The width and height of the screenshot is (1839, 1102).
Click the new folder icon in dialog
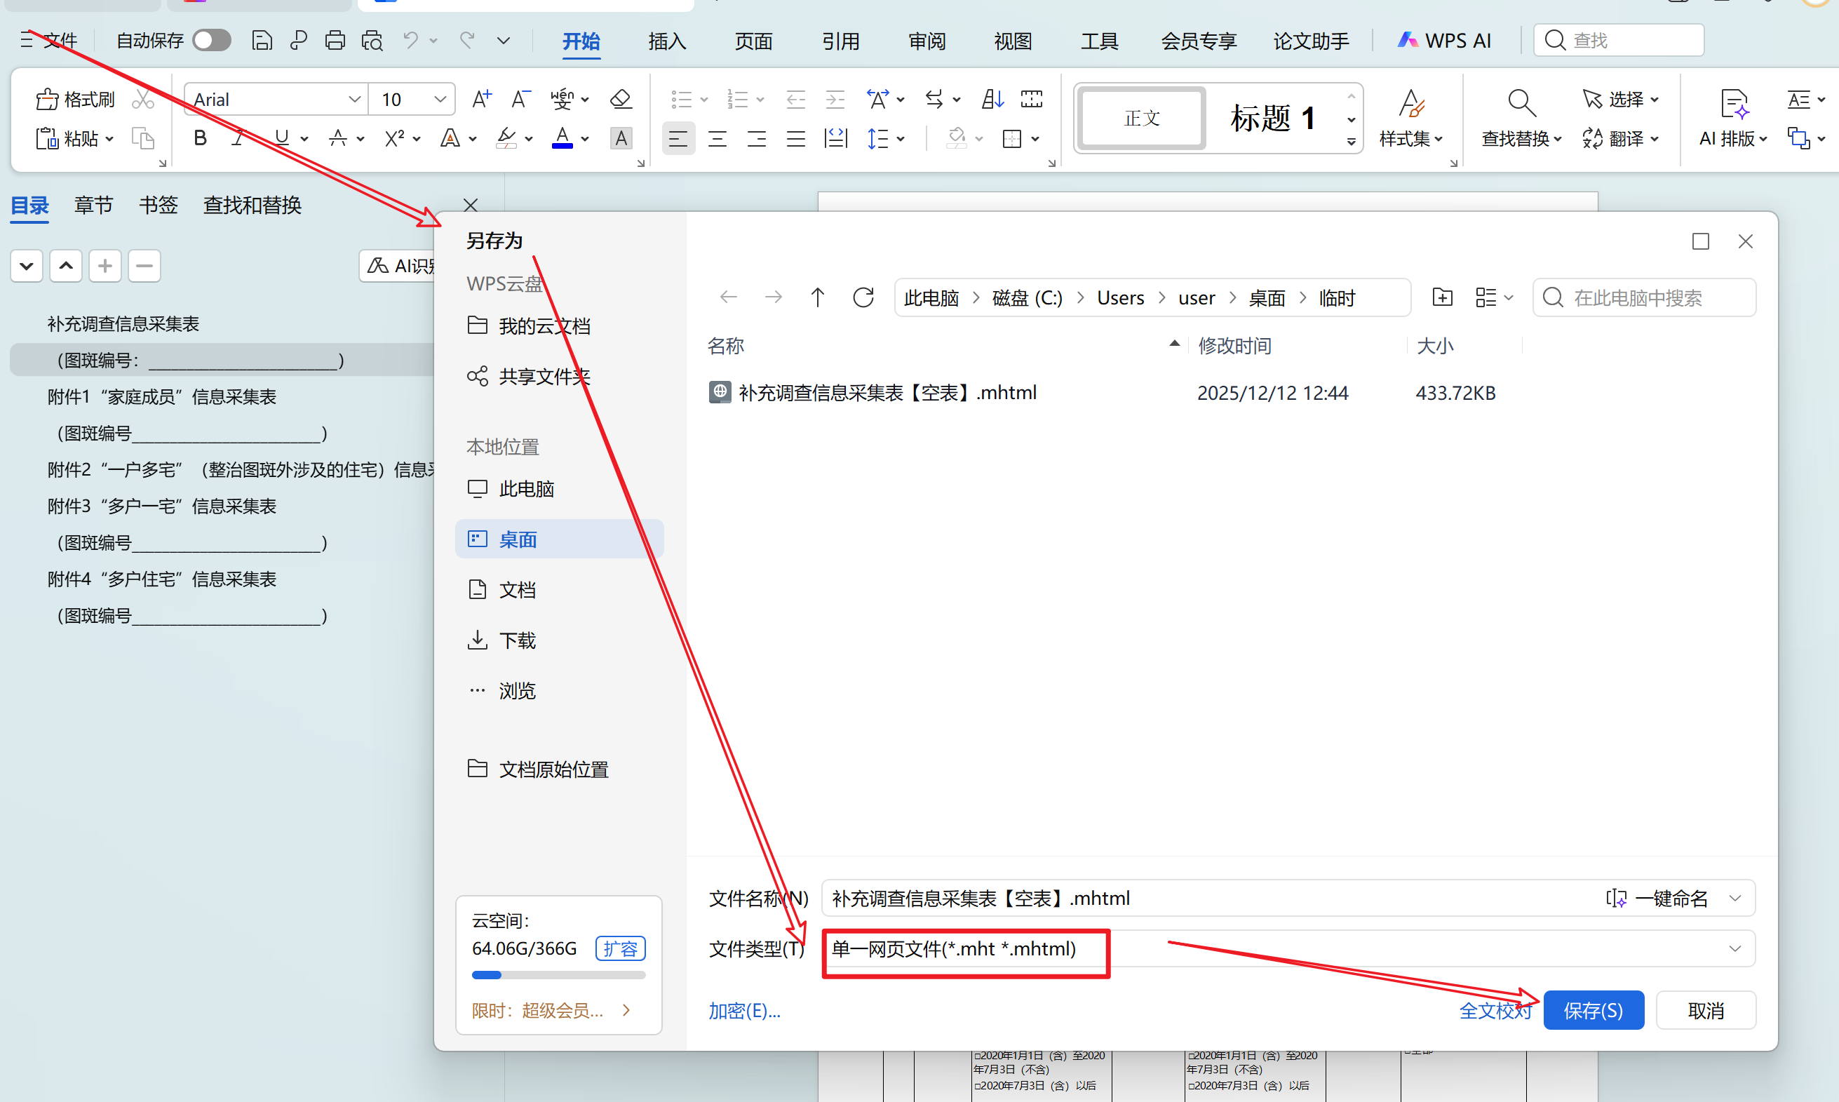coord(1442,298)
